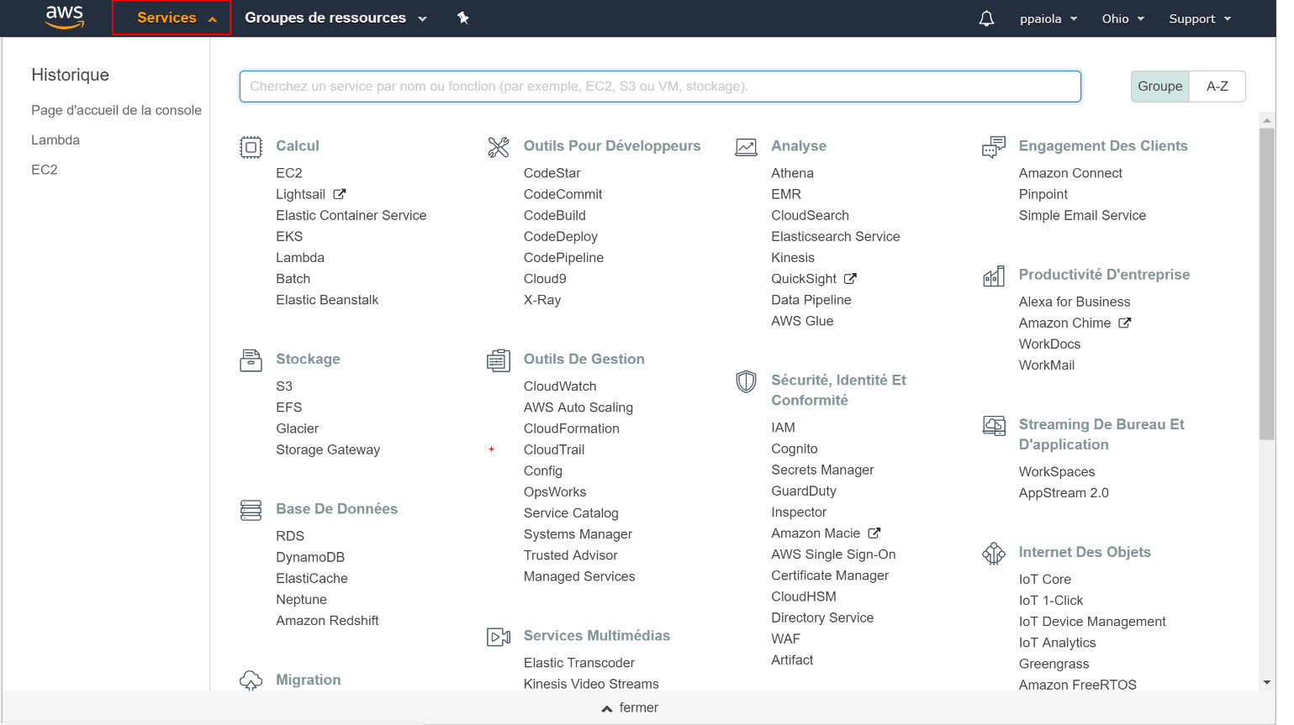Click the Engagement Des Clients icon
This screenshot has width=1294, height=725.
(994, 147)
